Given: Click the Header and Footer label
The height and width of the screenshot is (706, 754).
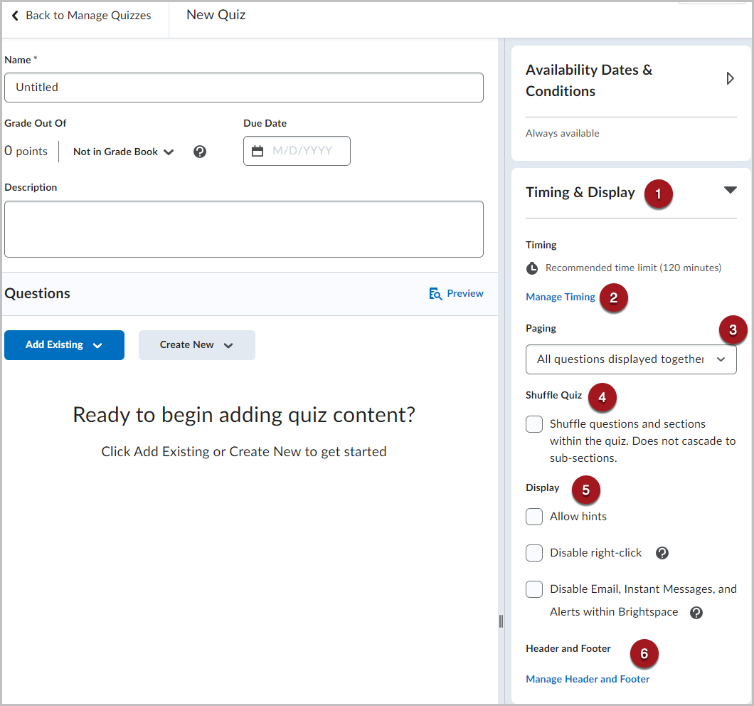Looking at the screenshot, I should [x=568, y=649].
